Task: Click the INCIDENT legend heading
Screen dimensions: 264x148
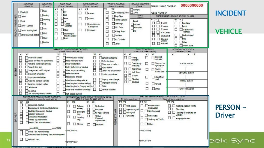Action: coord(231,13)
